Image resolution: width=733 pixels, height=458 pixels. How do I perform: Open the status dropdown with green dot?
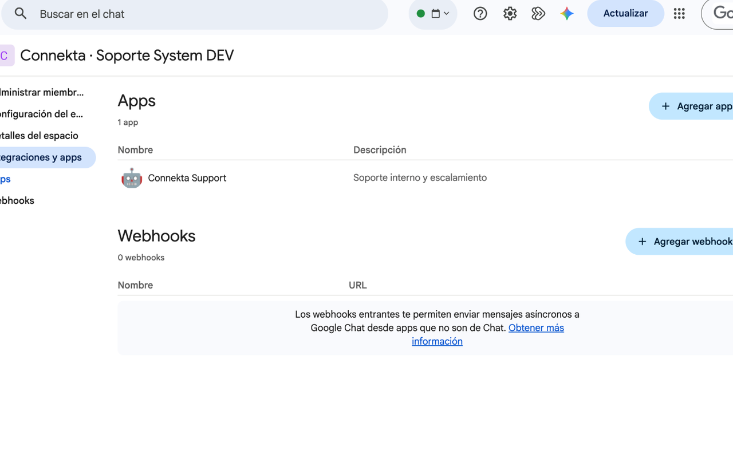pos(433,14)
